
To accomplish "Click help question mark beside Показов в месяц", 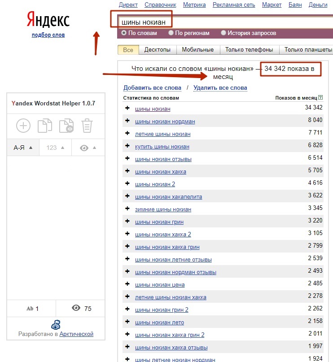I will (320, 97).
